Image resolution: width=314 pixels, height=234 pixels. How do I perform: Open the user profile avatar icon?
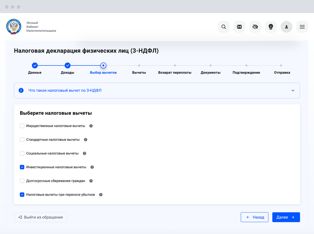click(286, 27)
